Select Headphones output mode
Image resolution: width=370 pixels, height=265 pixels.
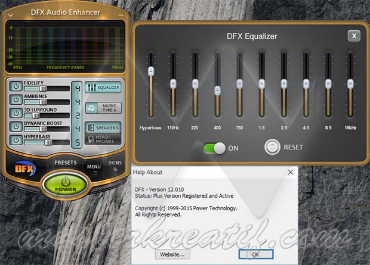[x=103, y=139]
